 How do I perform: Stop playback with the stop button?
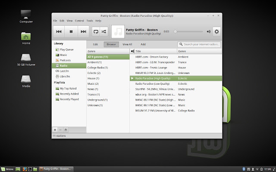(x=71, y=31)
